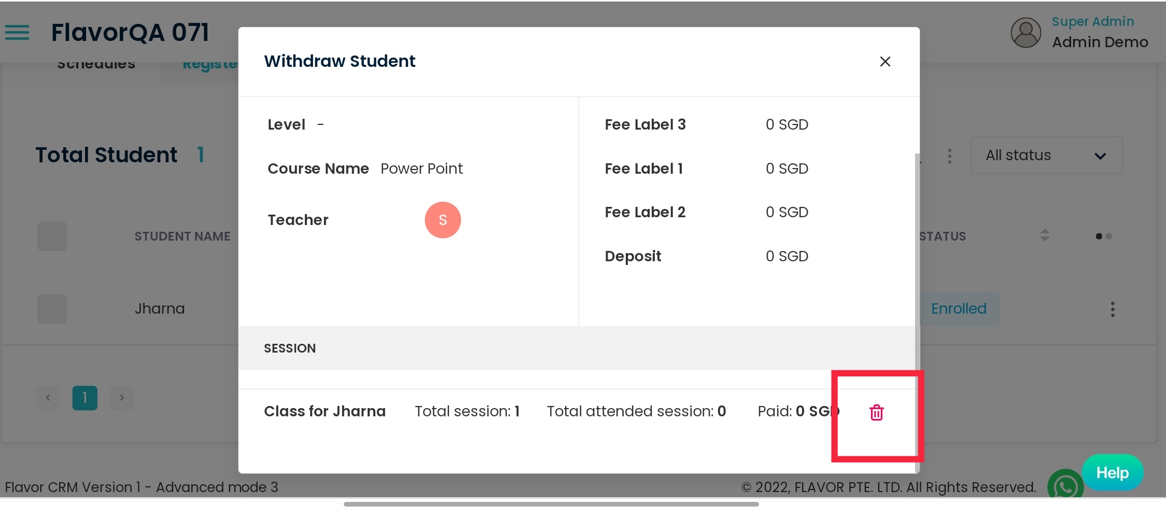Click the Help button

(1113, 472)
